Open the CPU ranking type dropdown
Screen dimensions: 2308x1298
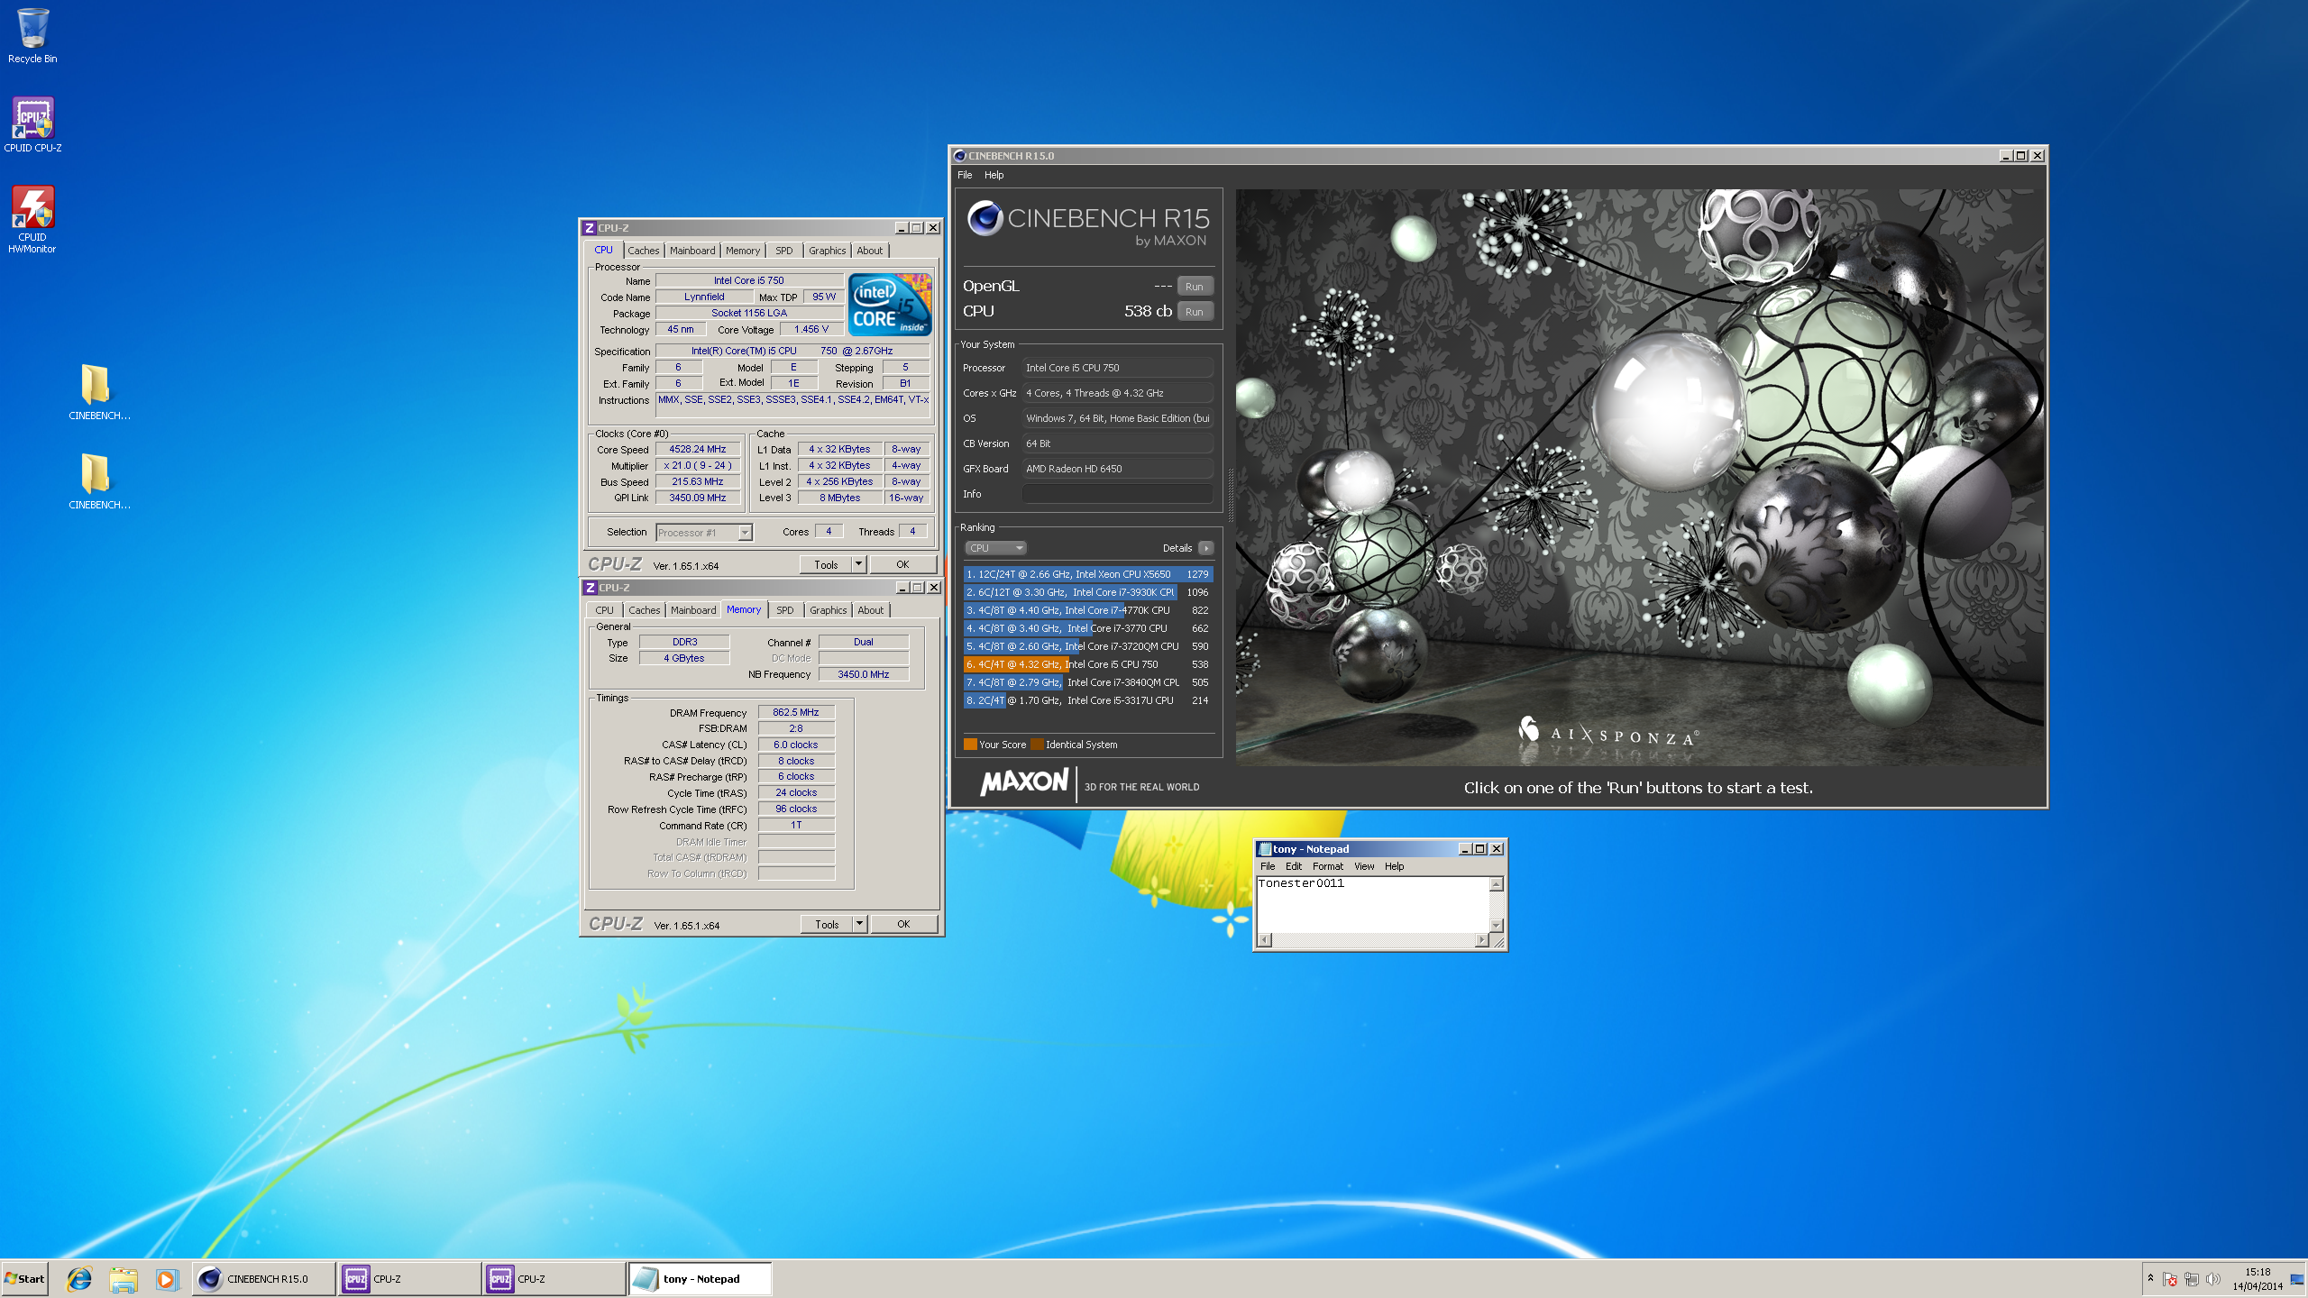click(995, 548)
